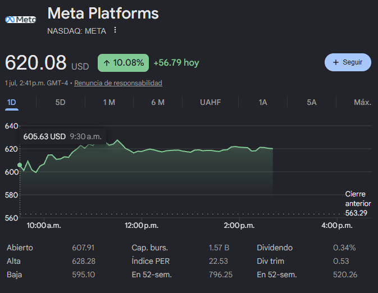Screen dimensions: 378x293
Task: Select the Máx. time range tab
Action: [x=362, y=102]
